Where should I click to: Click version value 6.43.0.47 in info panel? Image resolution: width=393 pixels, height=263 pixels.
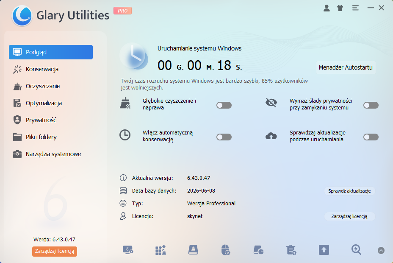(199, 178)
